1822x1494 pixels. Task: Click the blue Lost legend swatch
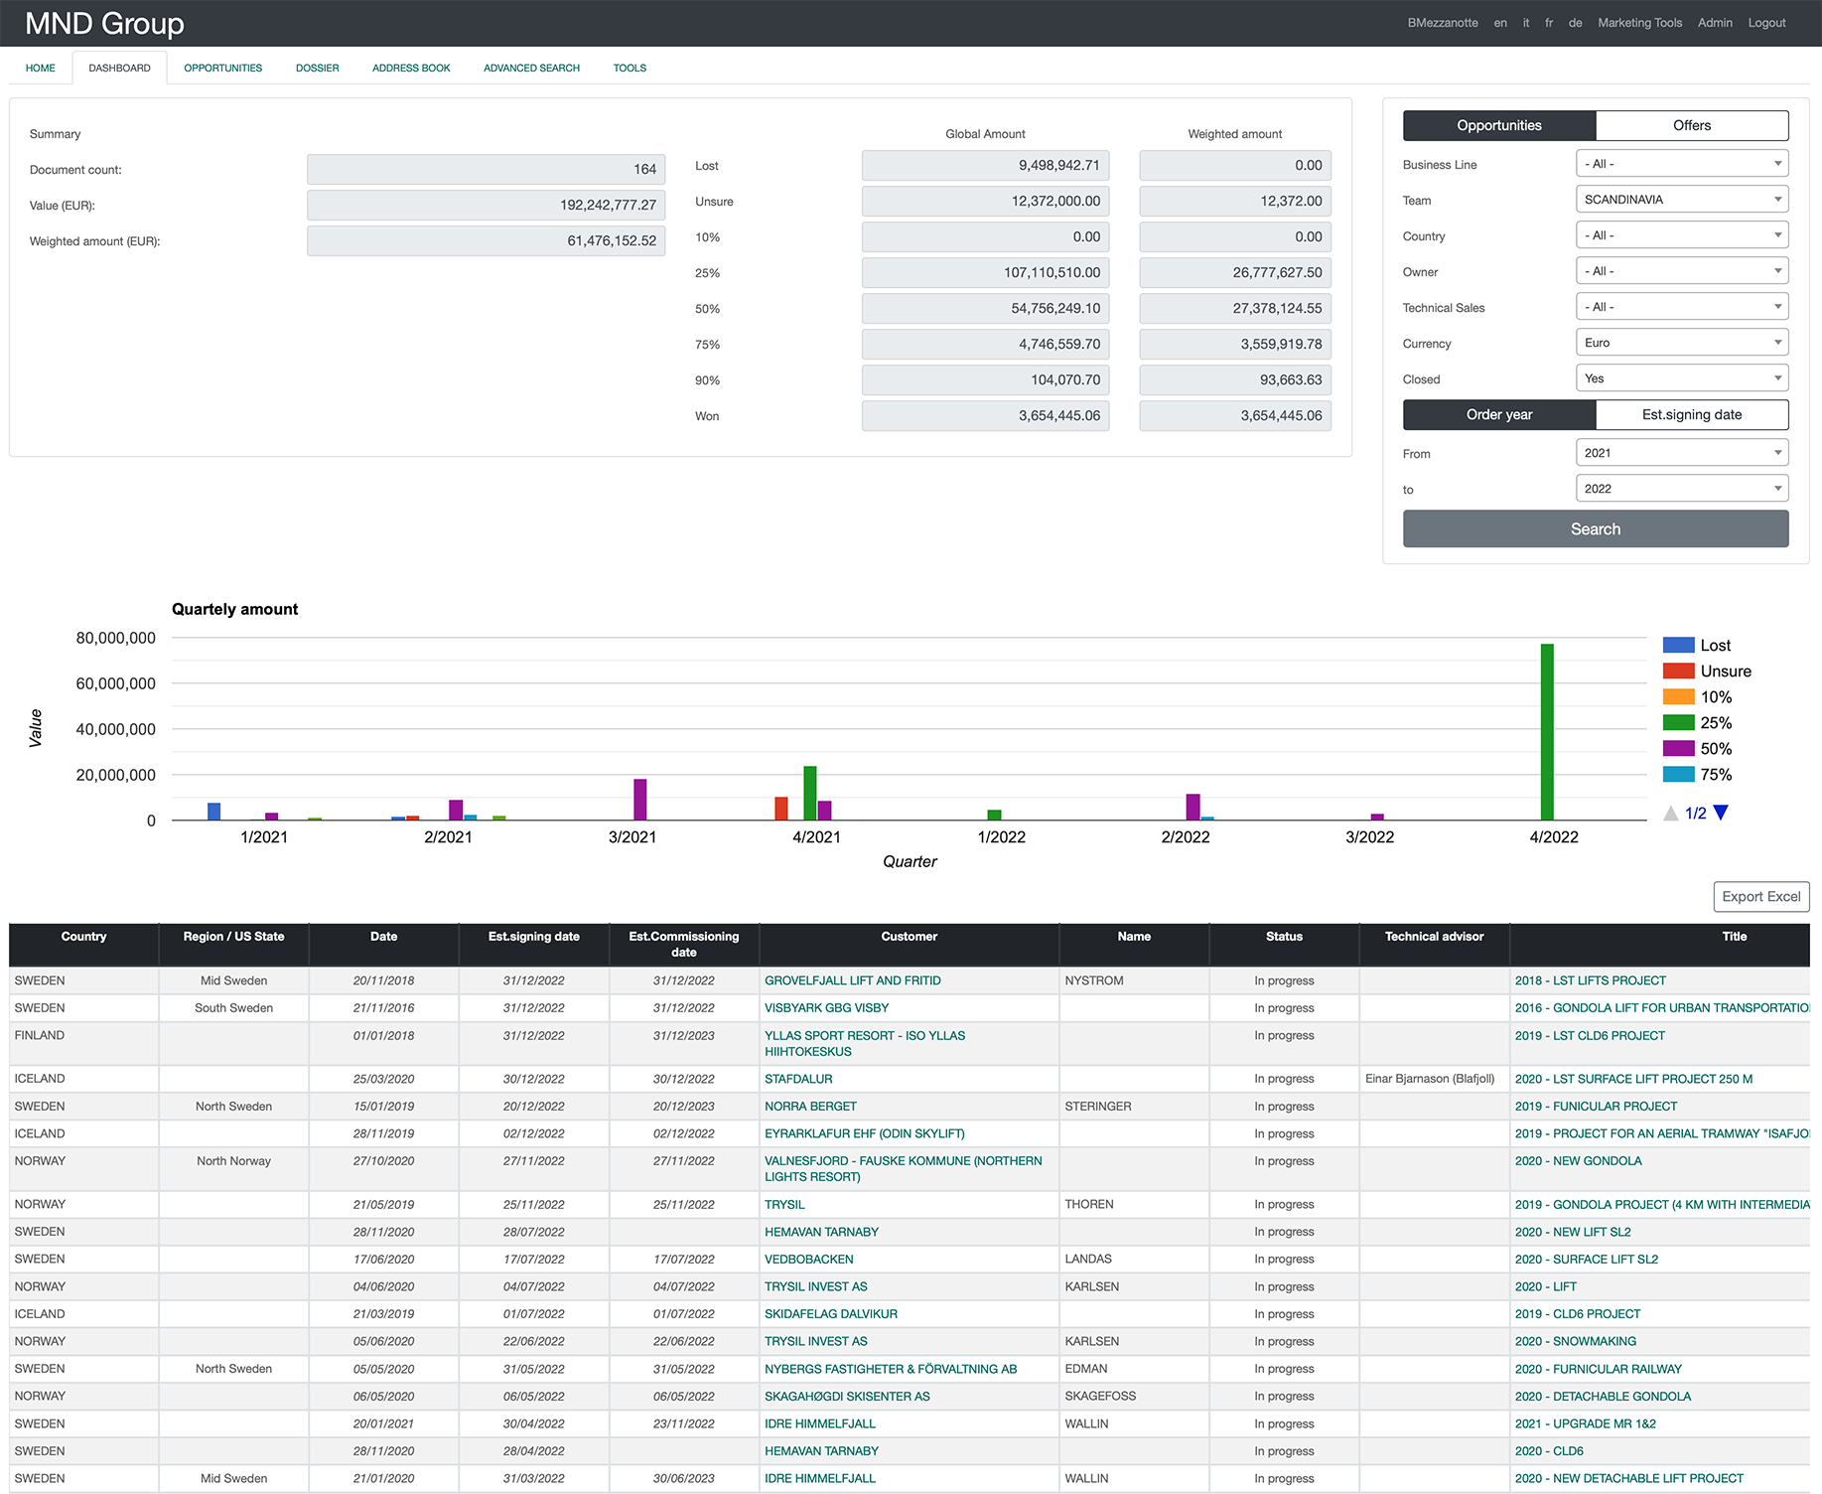coord(1678,645)
